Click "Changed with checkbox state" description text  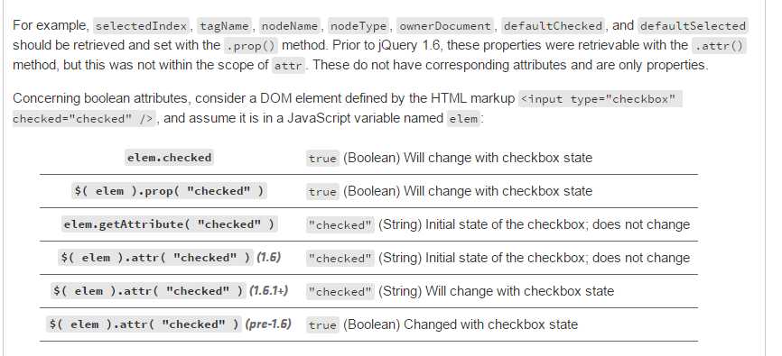pyautogui.click(x=490, y=324)
